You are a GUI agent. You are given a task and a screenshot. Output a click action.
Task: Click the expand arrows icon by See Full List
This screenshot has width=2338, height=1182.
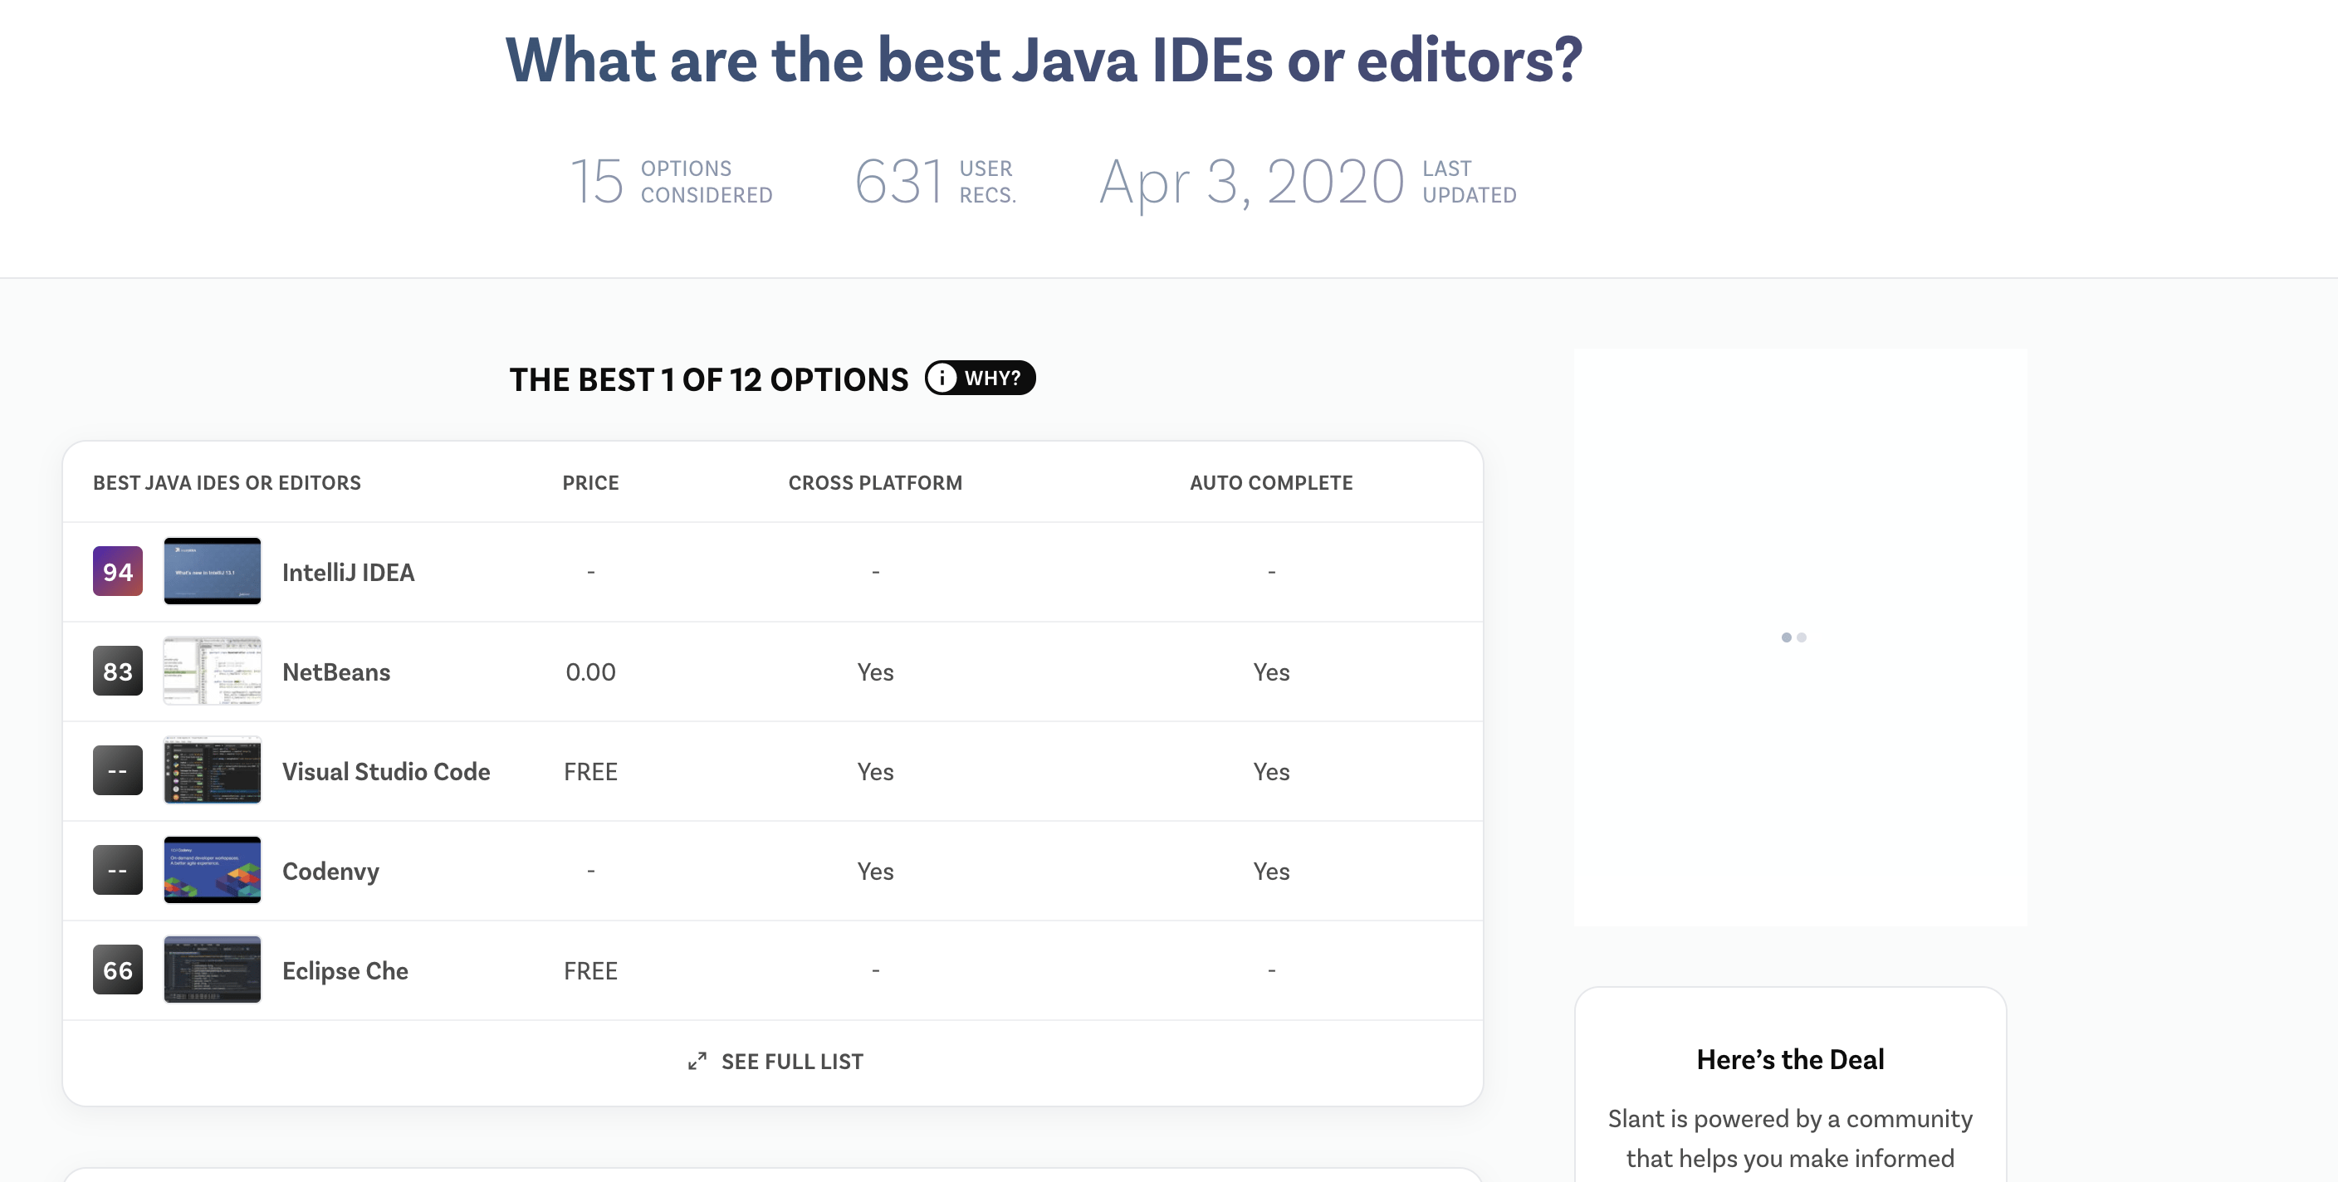697,1062
